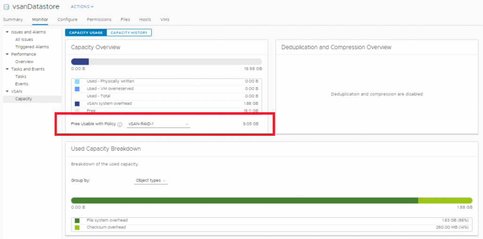Click the dark green File system overhead swatch
Viewport: 483px width, 239px height.
point(77,221)
